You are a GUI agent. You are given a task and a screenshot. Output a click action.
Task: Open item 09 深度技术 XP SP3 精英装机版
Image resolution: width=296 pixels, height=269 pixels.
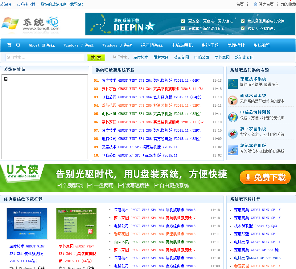pos(139,147)
